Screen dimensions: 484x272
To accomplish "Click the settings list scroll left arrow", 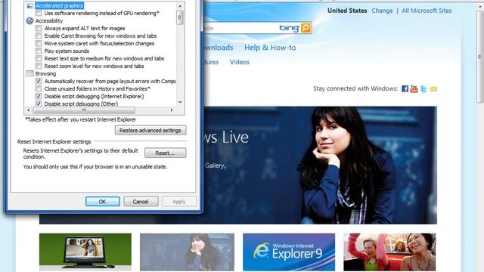I will 29,110.
